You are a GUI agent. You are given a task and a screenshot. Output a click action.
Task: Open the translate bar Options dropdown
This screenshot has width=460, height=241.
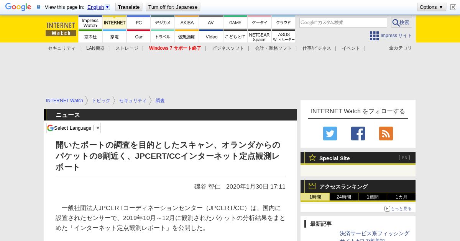click(431, 7)
